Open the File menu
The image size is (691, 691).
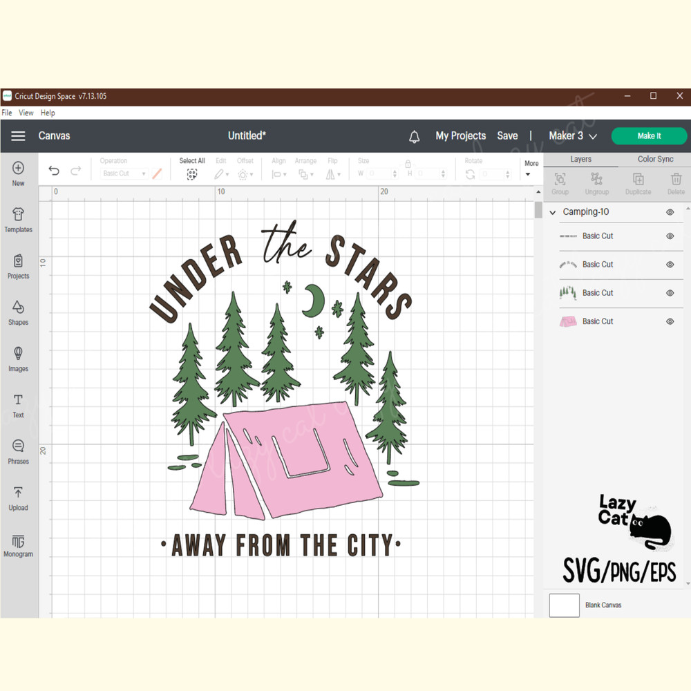pos(7,113)
